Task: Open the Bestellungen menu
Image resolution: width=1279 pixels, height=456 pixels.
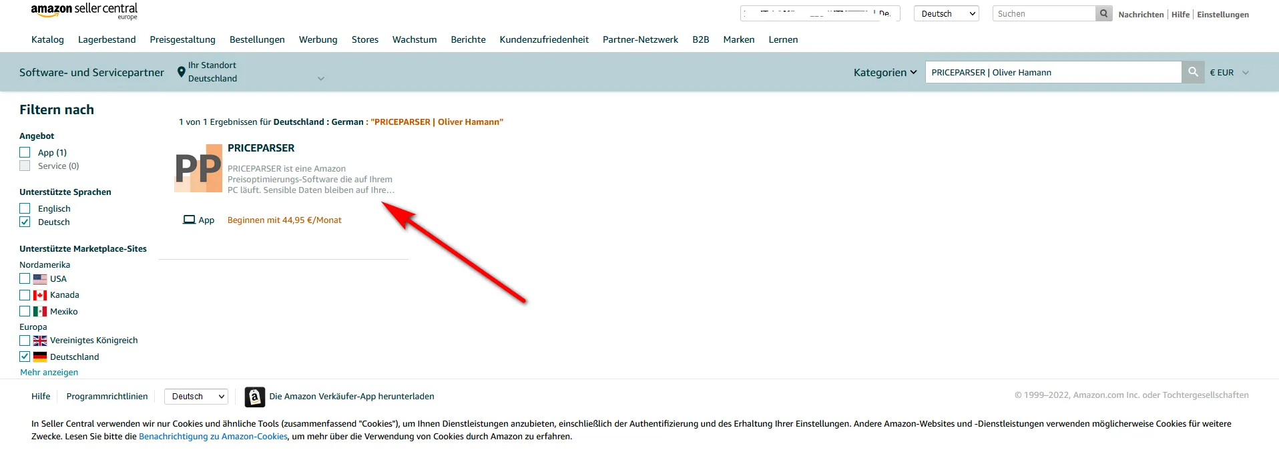Action: [x=257, y=39]
